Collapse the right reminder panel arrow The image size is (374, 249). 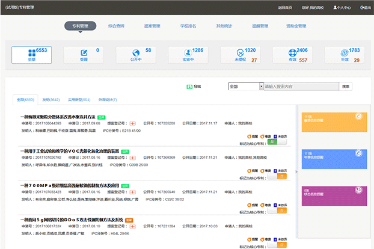[x=296, y=173]
